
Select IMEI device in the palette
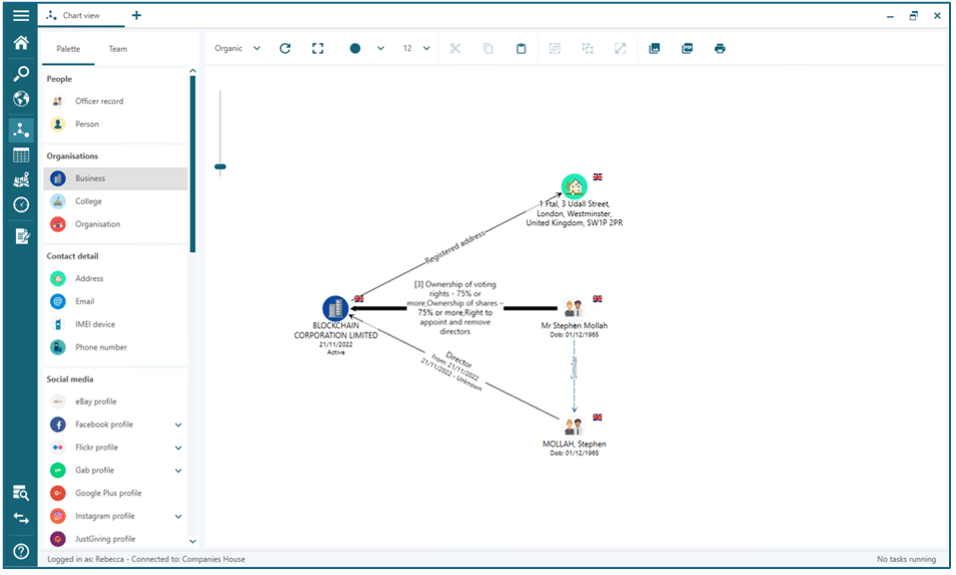pyautogui.click(x=116, y=325)
